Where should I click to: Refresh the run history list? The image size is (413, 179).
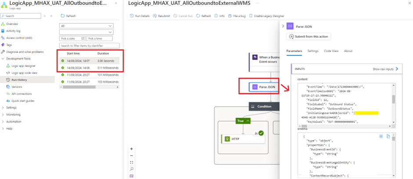coord(68,16)
